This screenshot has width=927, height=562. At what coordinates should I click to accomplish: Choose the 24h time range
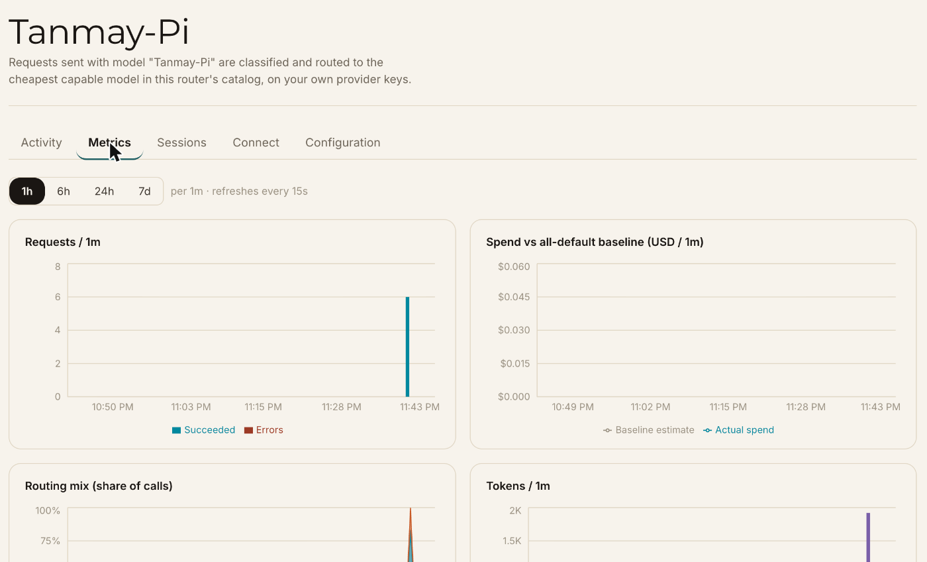click(104, 192)
